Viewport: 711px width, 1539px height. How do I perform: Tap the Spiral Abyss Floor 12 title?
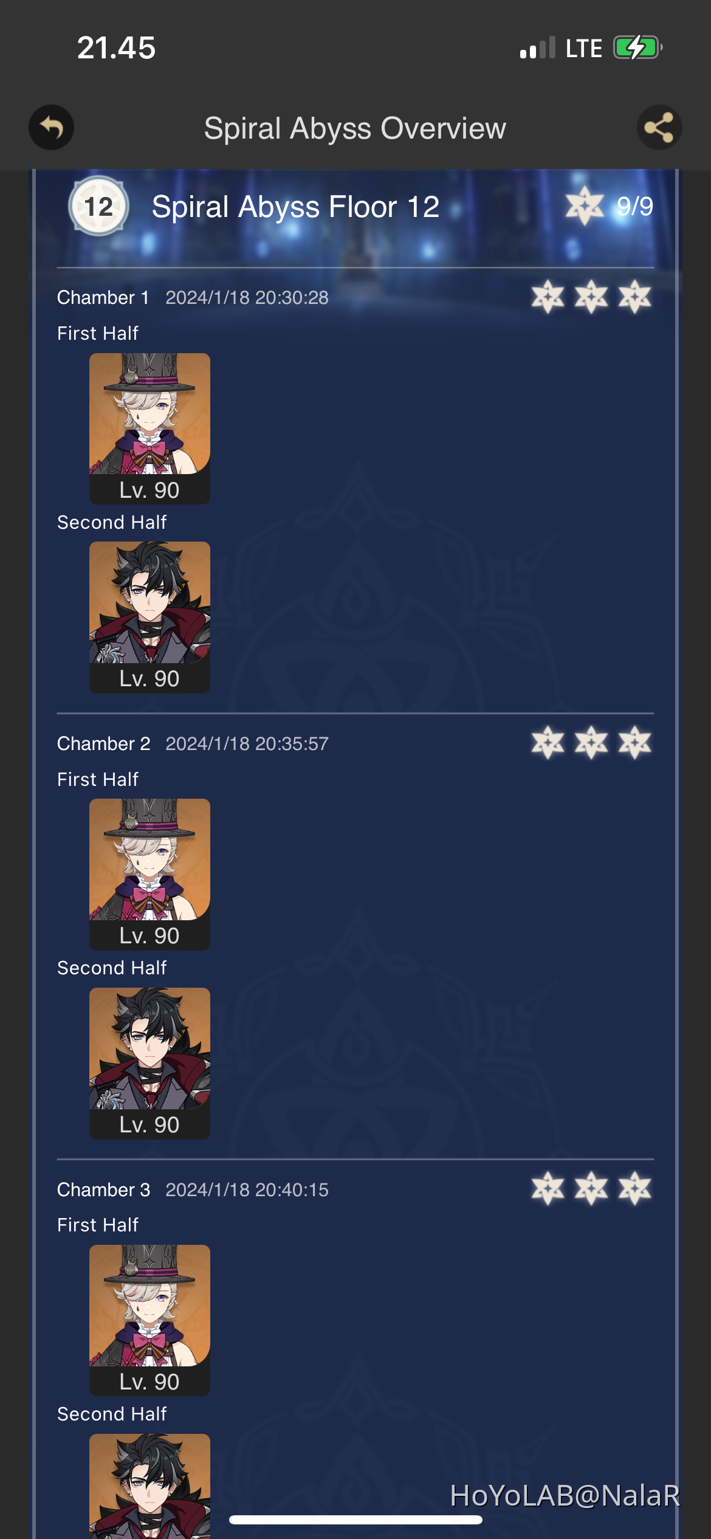click(295, 207)
